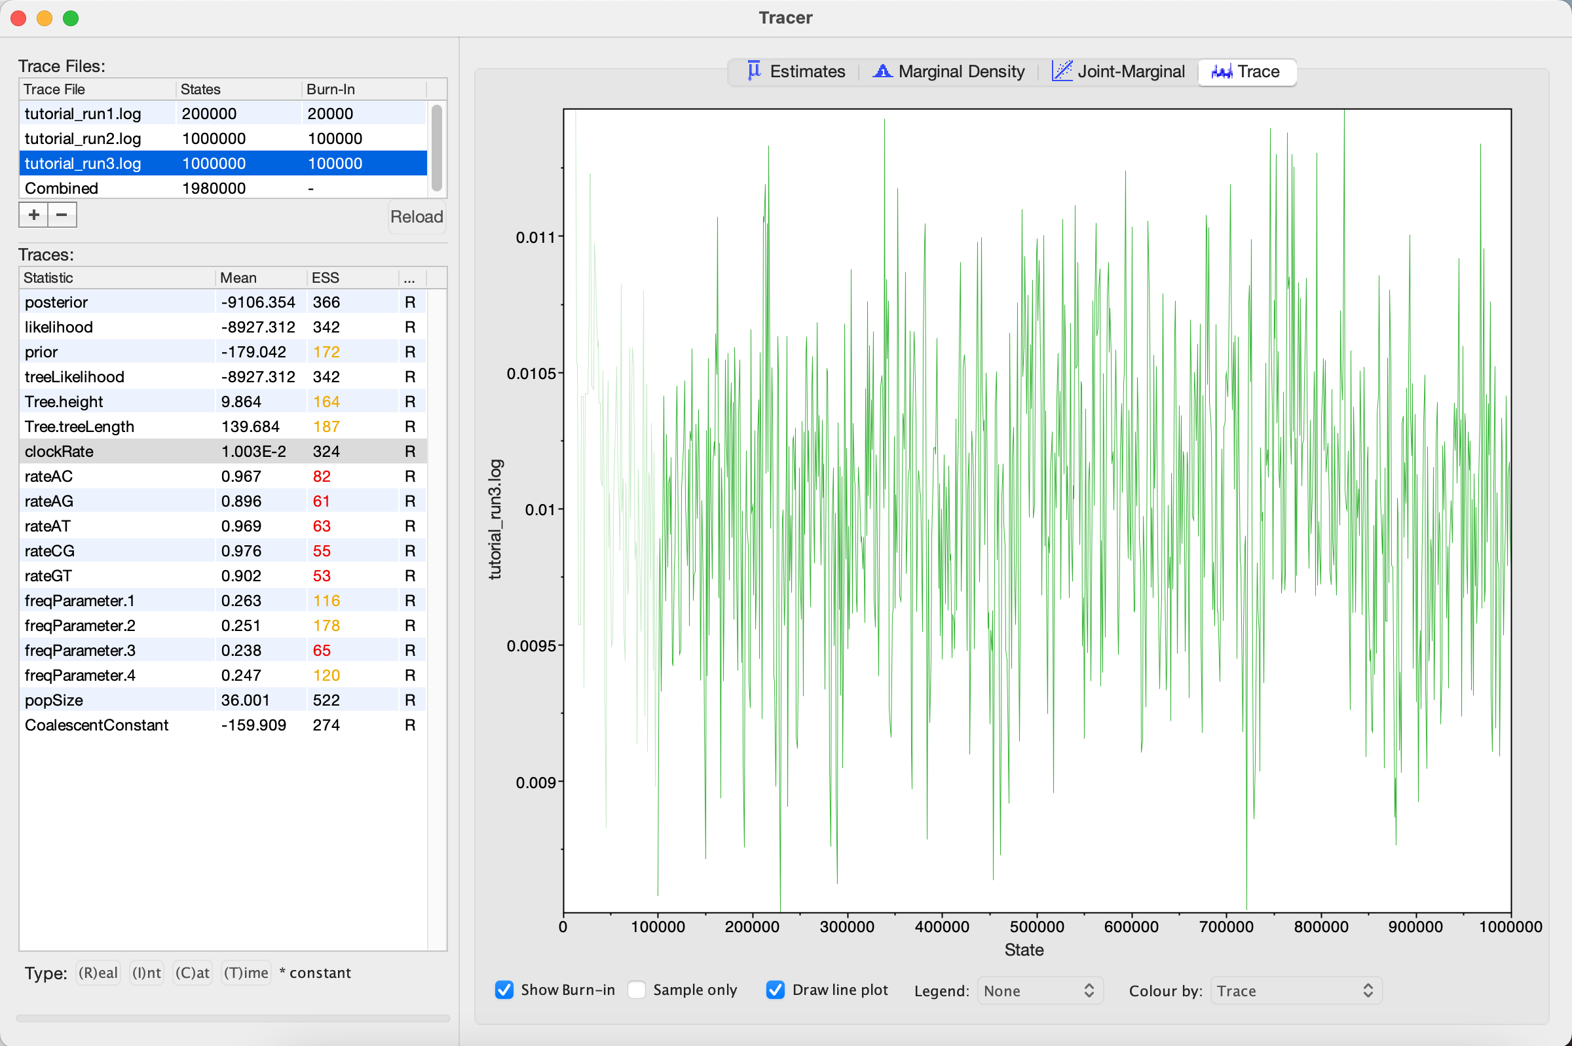
Task: Click the Marginal Density histogram icon
Action: click(x=882, y=71)
